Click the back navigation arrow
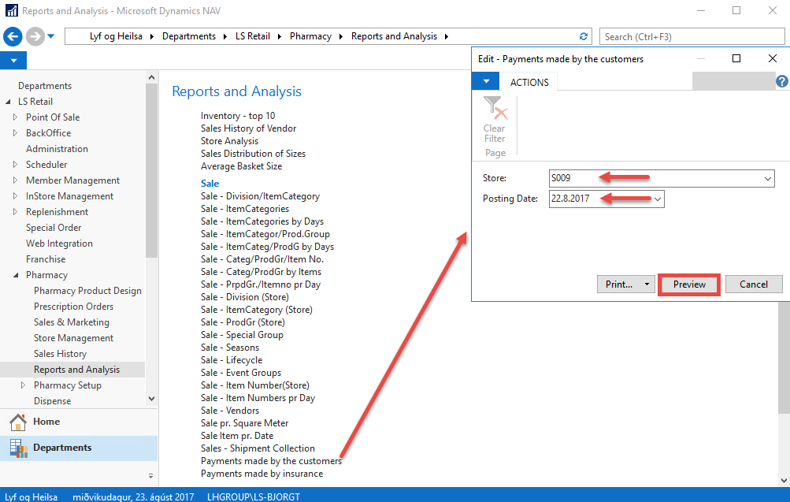This screenshot has height=502, width=790. coord(13,36)
